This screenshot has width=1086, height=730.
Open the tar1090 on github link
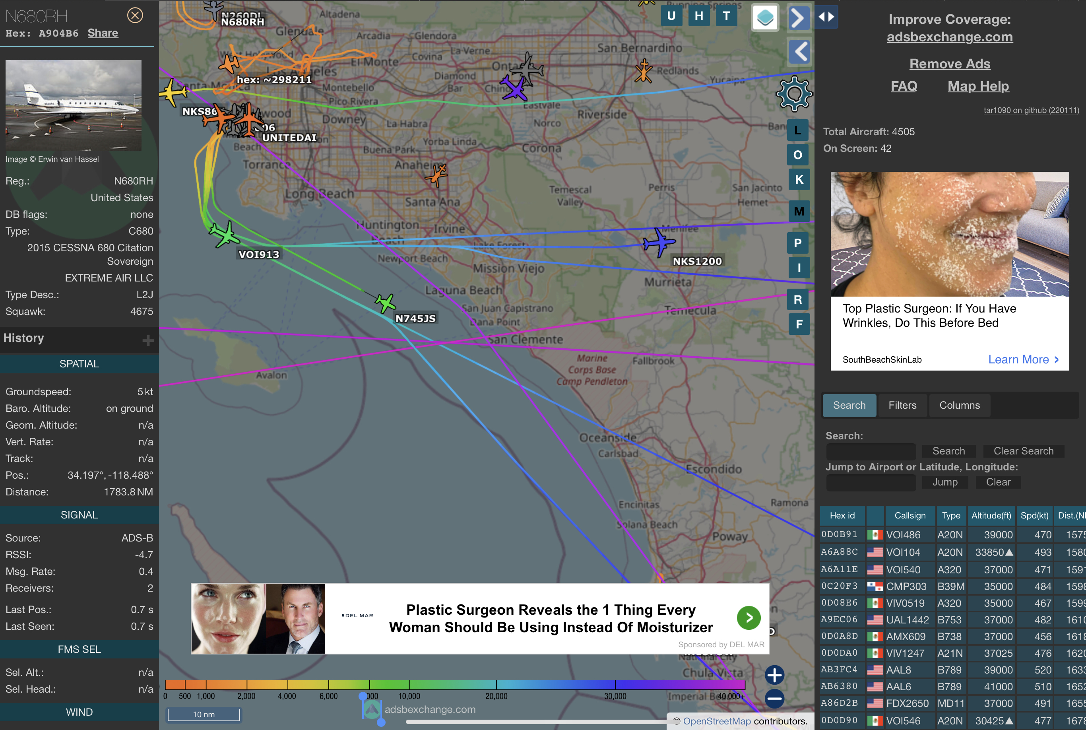coord(1031,111)
